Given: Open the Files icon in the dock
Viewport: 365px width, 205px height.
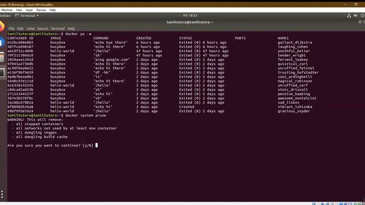Looking at the screenshot, I should click(2, 57).
